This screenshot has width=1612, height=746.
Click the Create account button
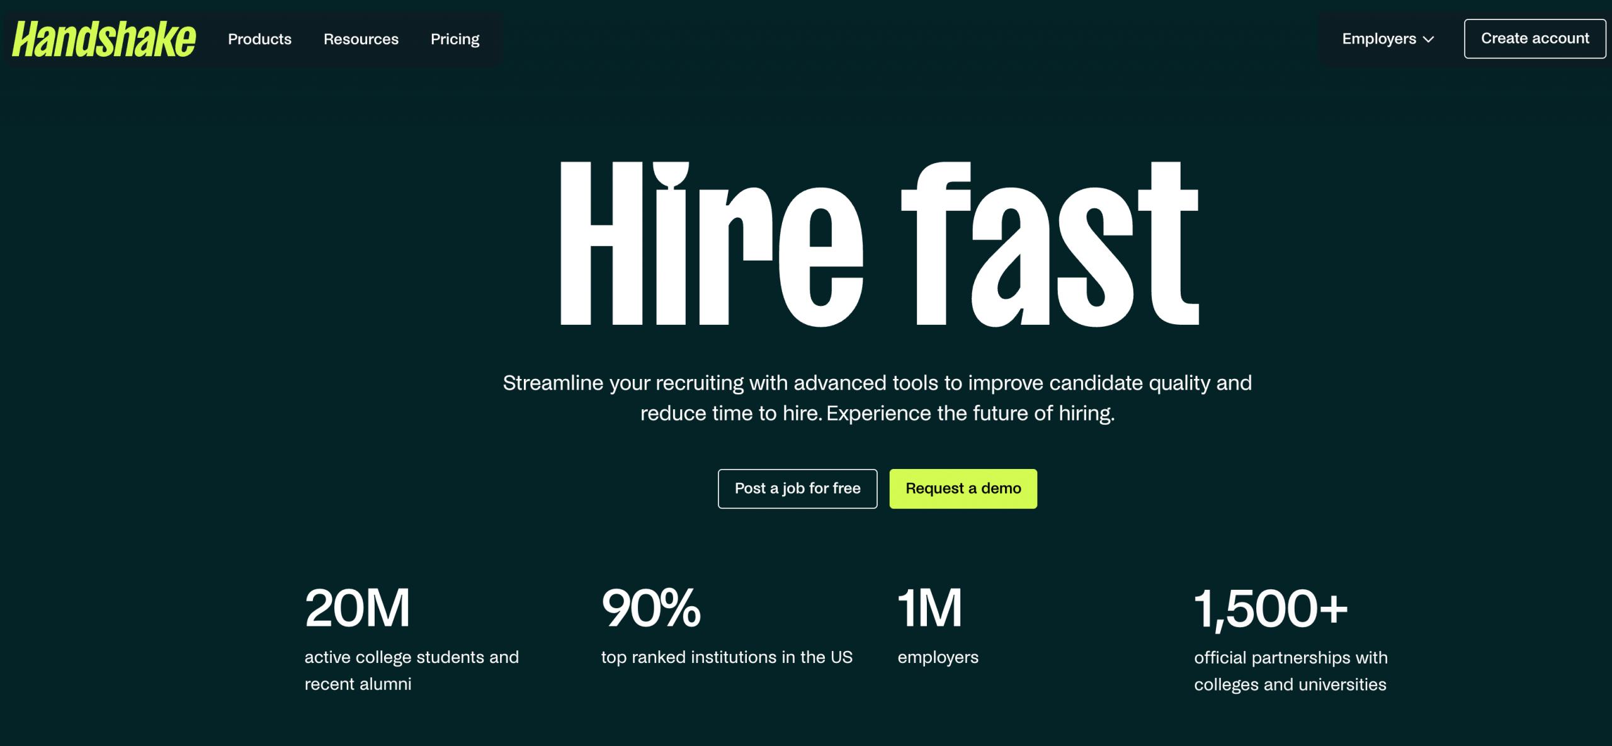pos(1535,38)
